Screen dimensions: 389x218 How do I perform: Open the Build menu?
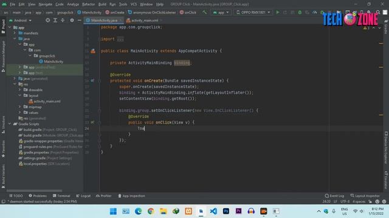click(102, 4)
